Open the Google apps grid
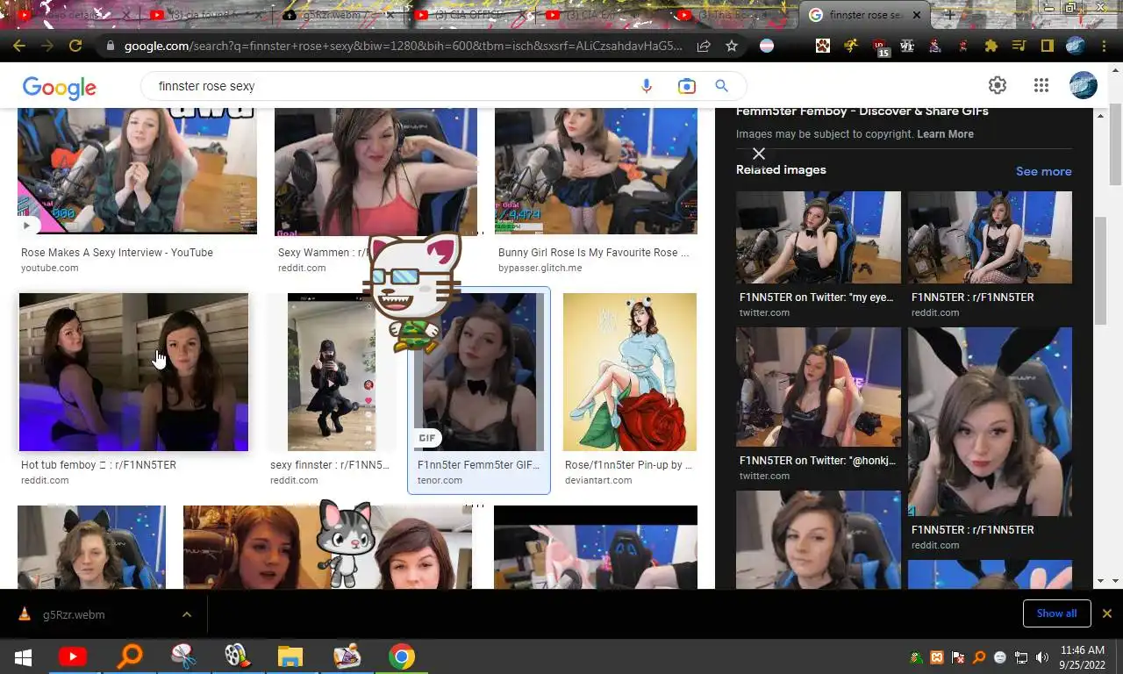 (x=1041, y=85)
